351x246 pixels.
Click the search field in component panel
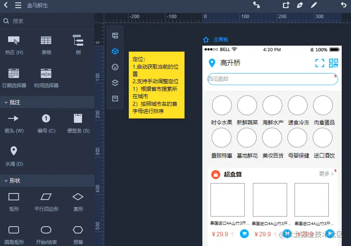pyautogui.click(x=47, y=21)
